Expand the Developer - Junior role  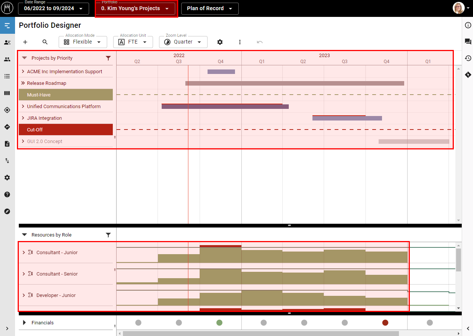(24, 295)
